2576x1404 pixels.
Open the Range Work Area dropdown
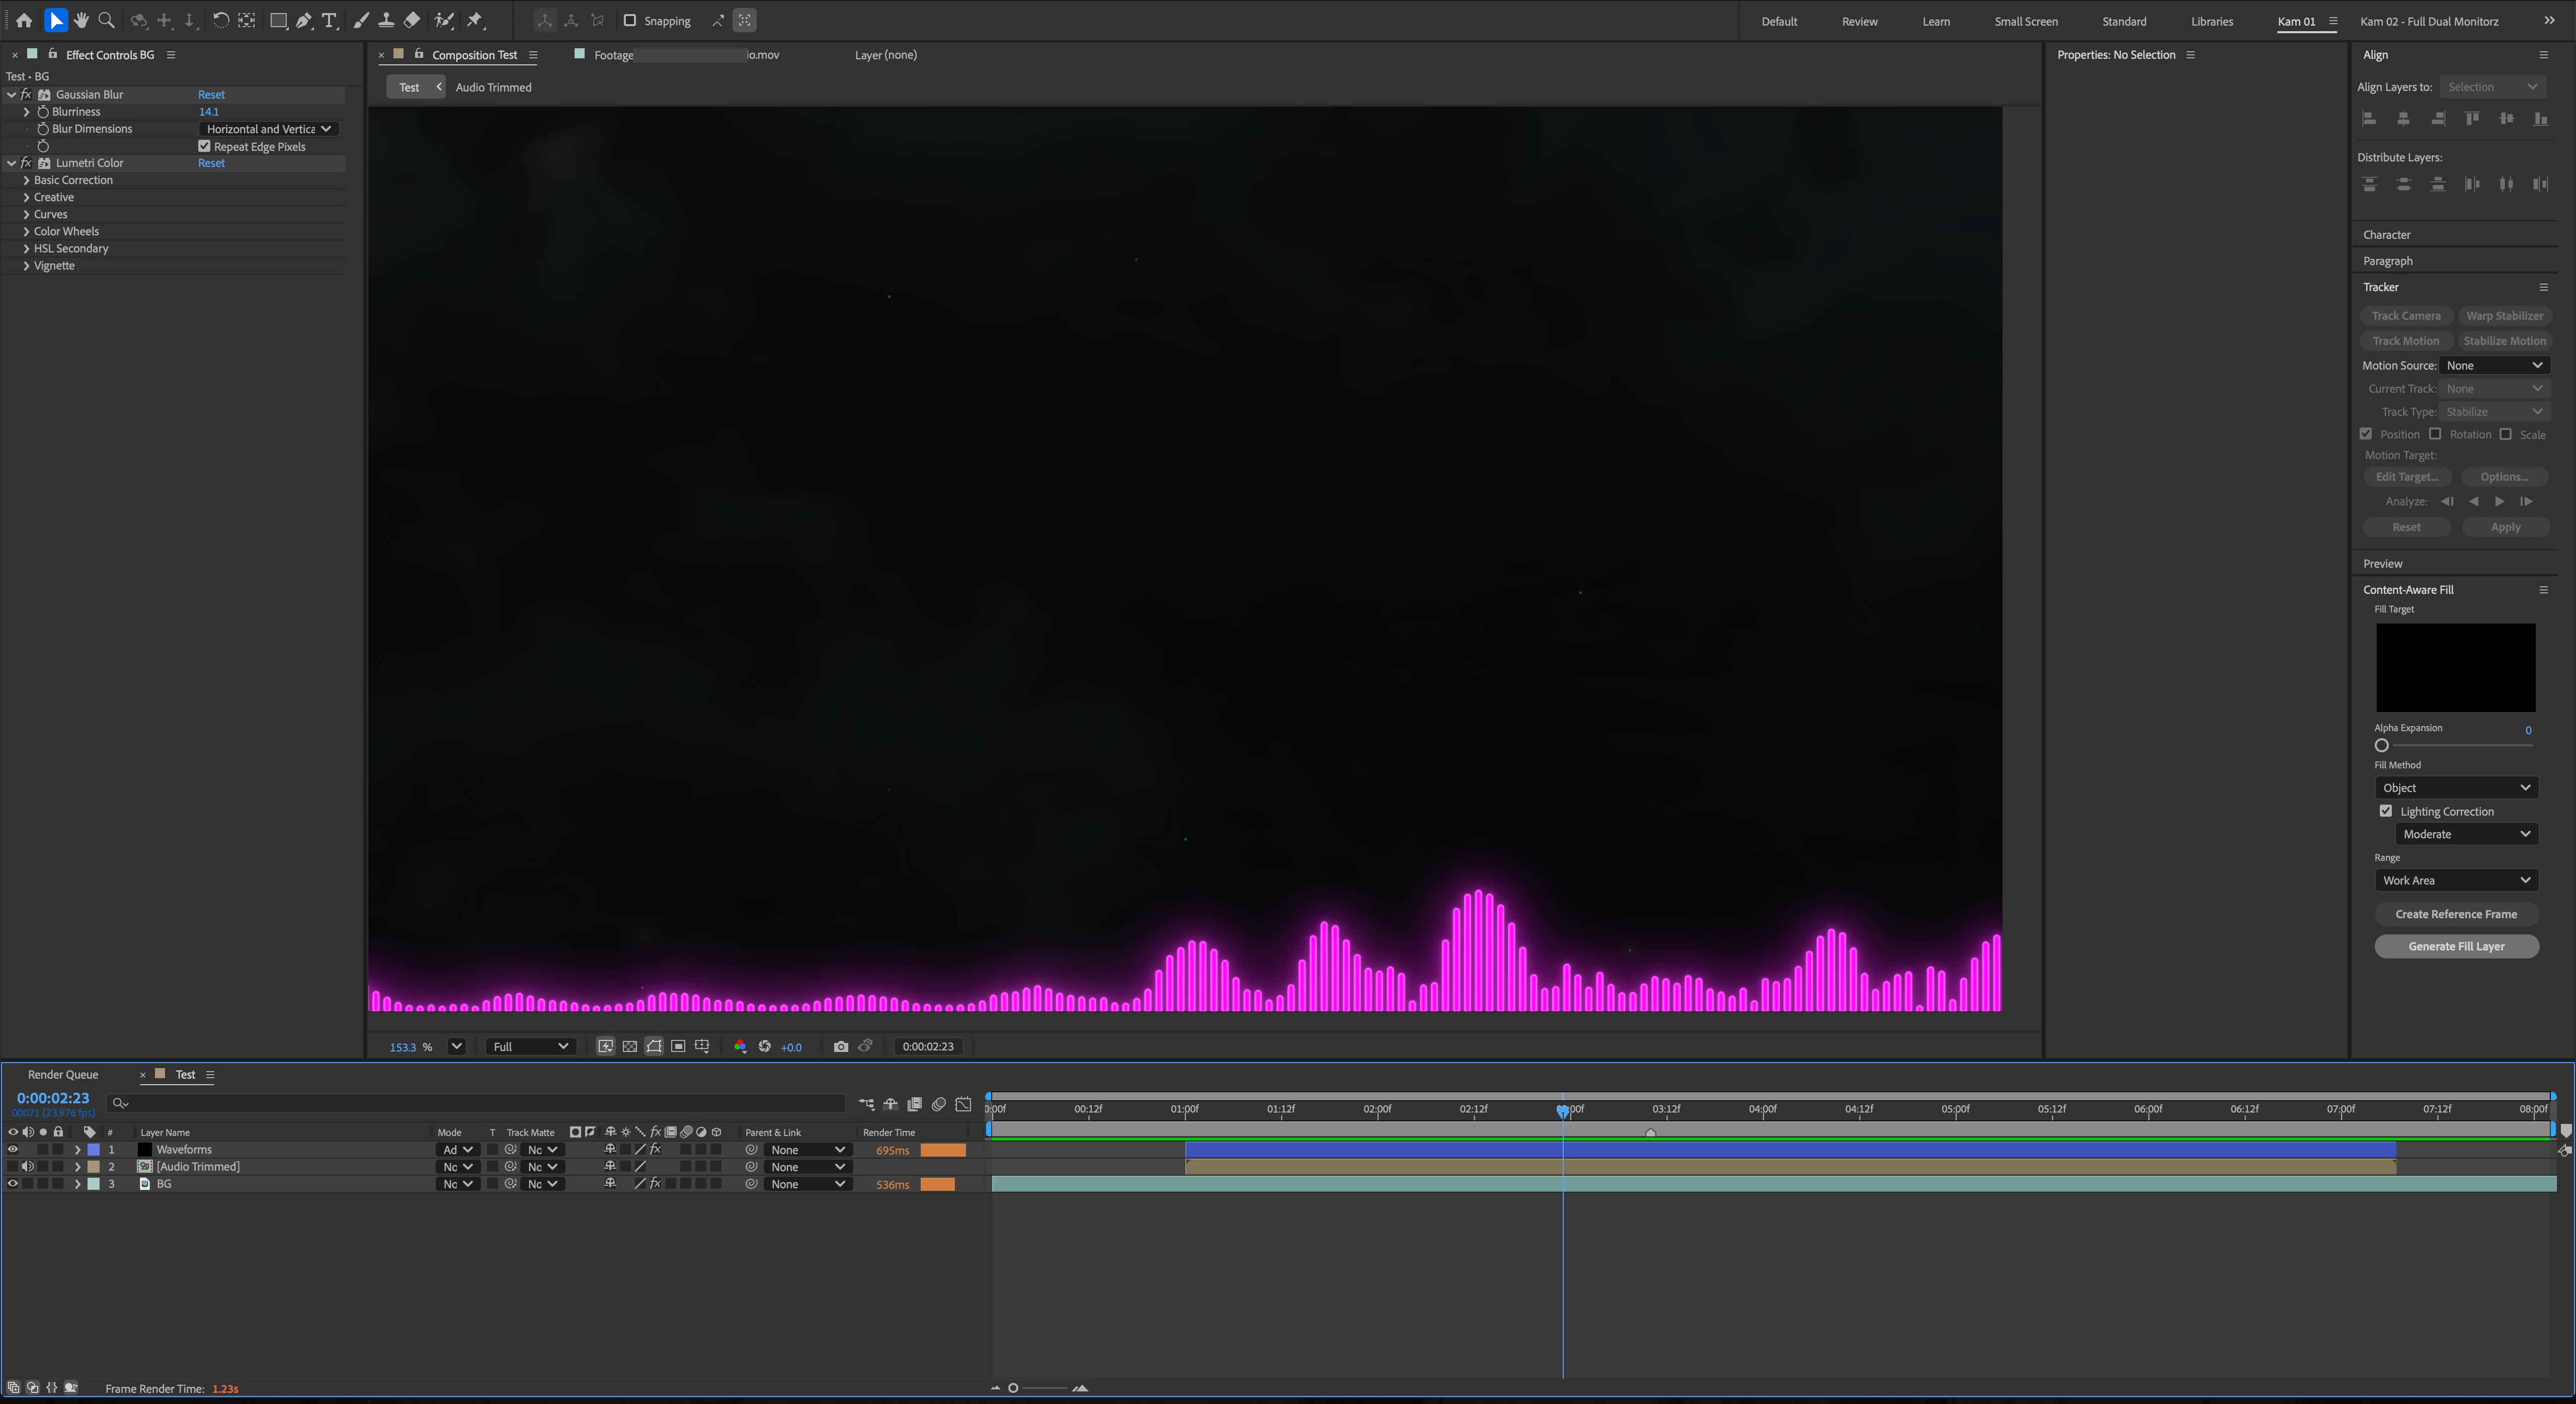(x=2457, y=881)
